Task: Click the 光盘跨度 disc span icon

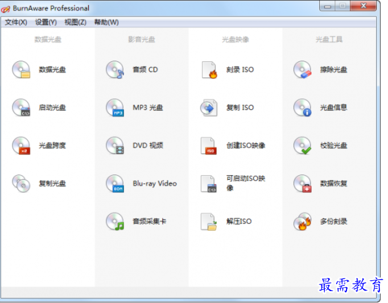Action: (x=21, y=146)
